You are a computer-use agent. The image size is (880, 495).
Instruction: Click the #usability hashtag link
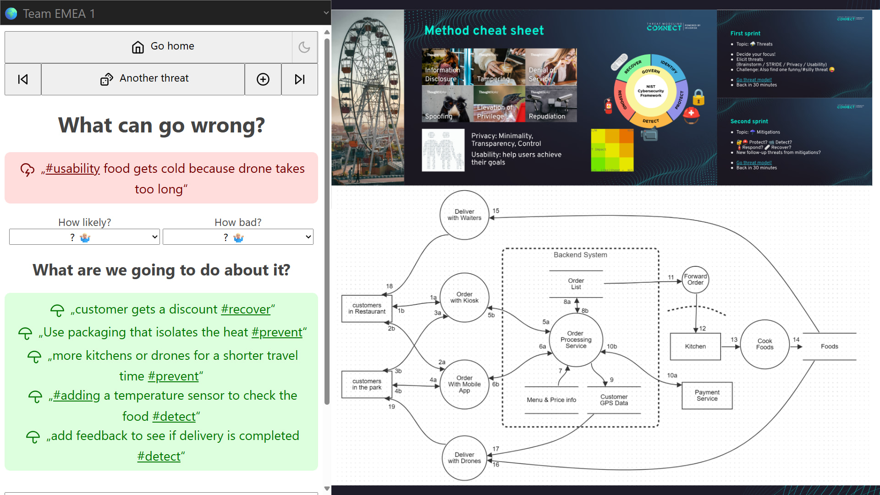(72, 169)
